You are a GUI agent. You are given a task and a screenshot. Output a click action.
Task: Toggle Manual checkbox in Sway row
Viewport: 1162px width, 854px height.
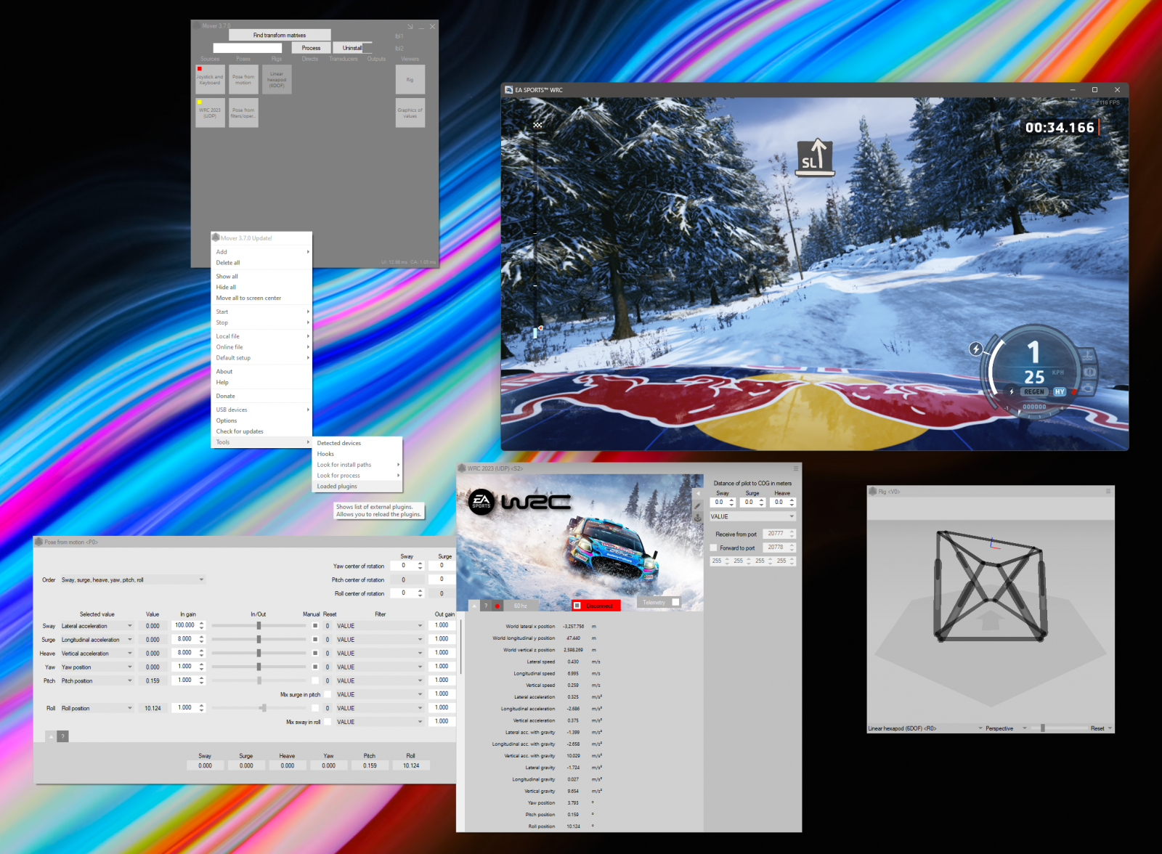[315, 625]
